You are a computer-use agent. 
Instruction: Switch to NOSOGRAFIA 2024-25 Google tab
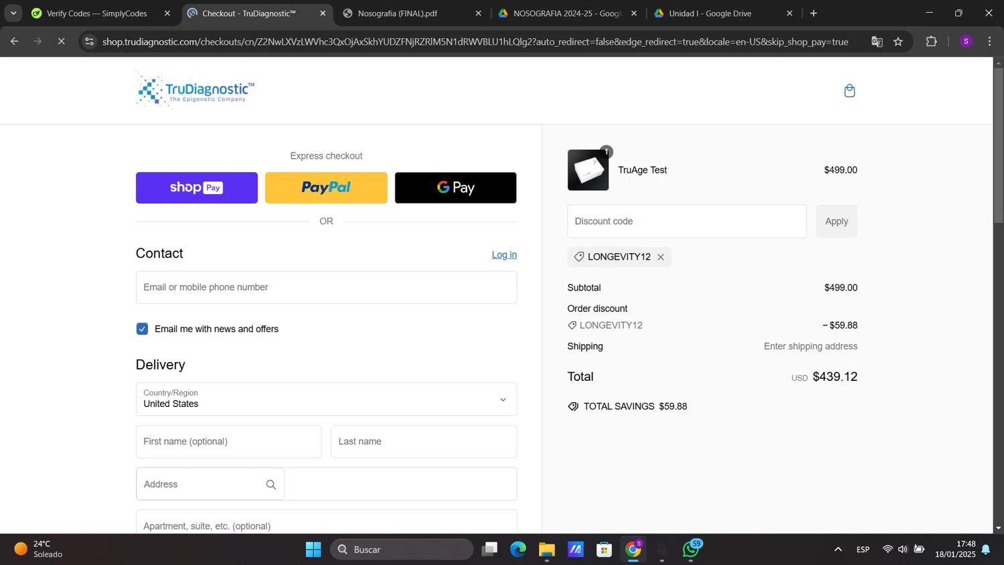pyautogui.click(x=561, y=13)
